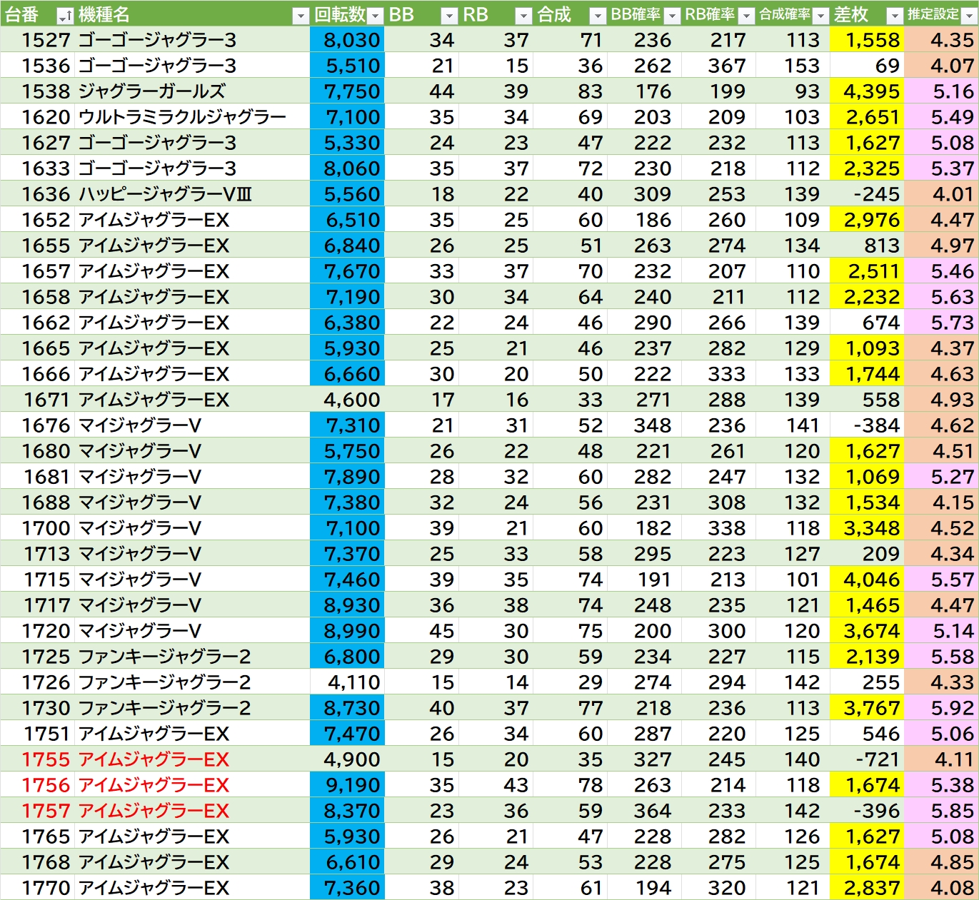The image size is (979, 900).
Task: Select red machine number 1757
Action: click(x=37, y=811)
